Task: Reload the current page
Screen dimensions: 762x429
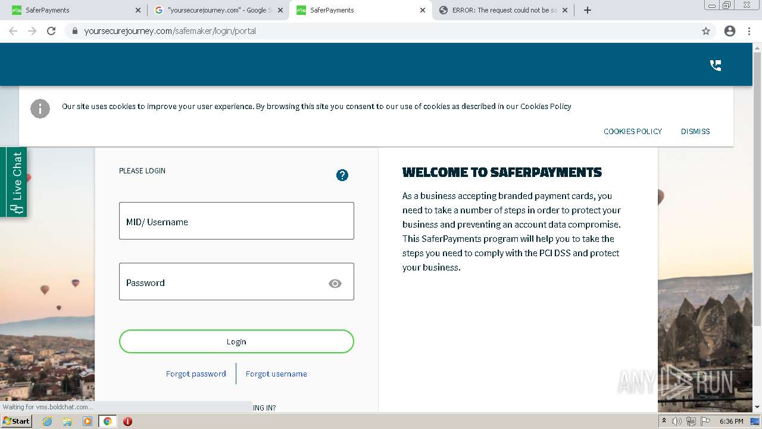Action: (51, 31)
